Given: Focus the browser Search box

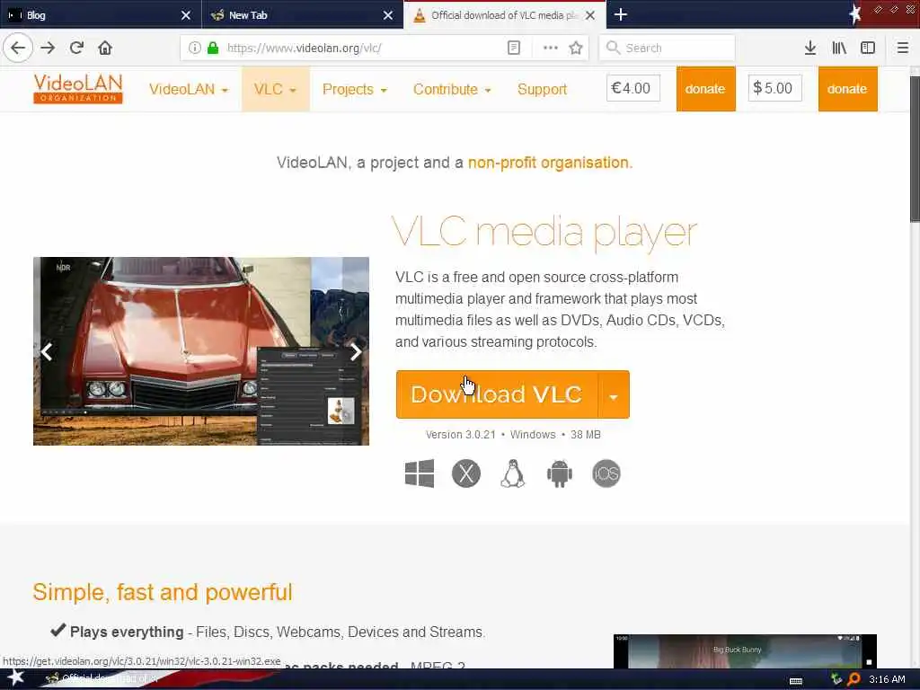Looking at the screenshot, I should pos(667,48).
